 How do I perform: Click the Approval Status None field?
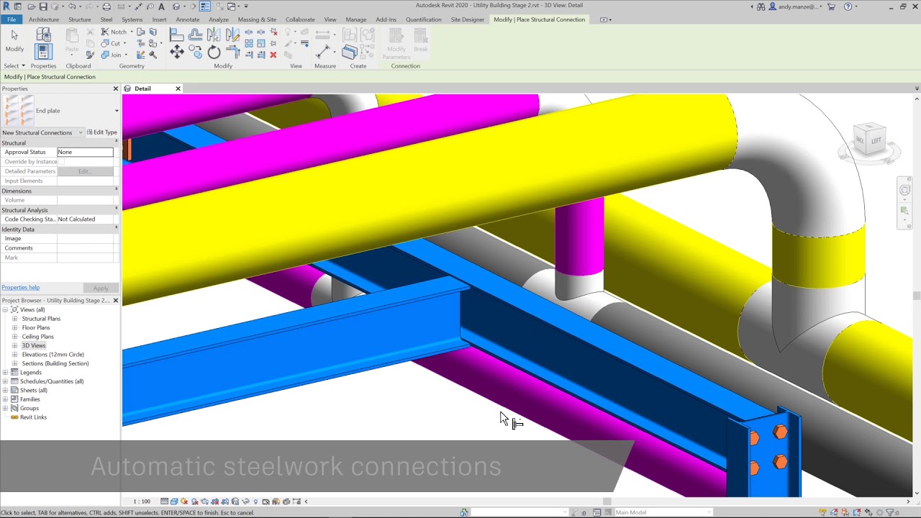(x=85, y=152)
